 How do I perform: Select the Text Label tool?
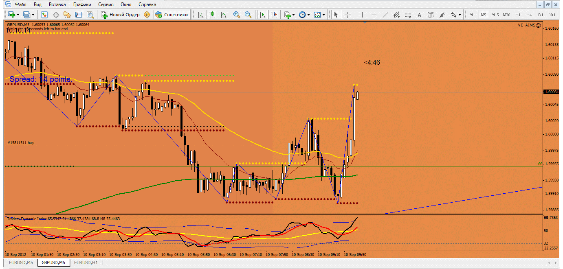[x=431, y=15]
